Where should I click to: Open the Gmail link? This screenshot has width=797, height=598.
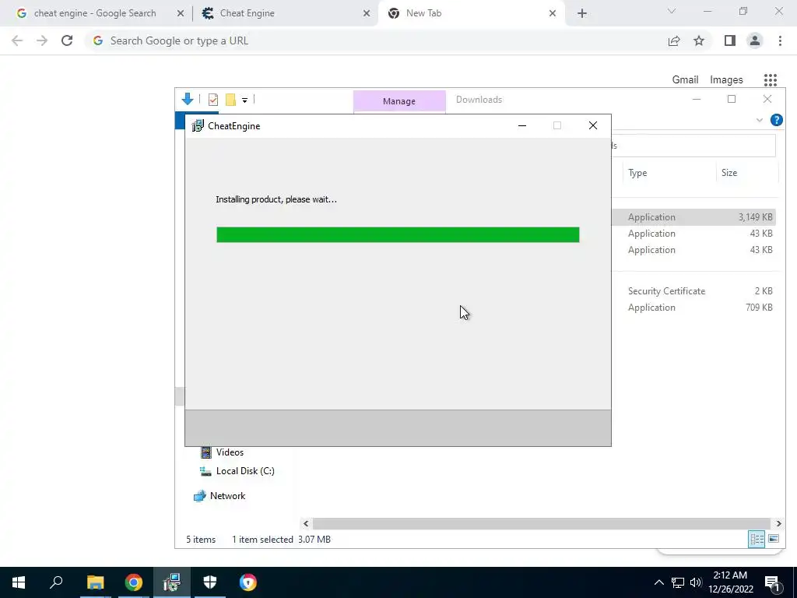pyautogui.click(x=685, y=80)
